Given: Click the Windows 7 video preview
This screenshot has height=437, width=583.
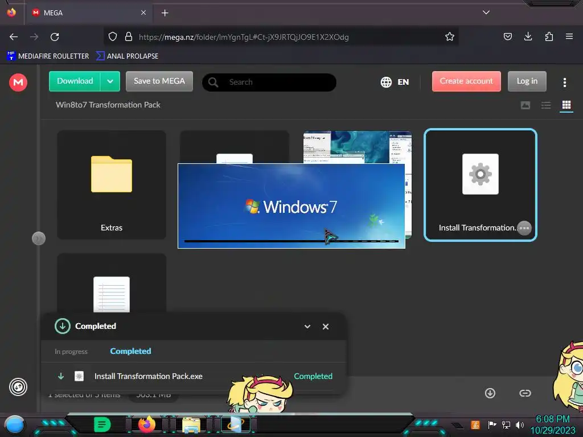Looking at the screenshot, I should click(291, 206).
